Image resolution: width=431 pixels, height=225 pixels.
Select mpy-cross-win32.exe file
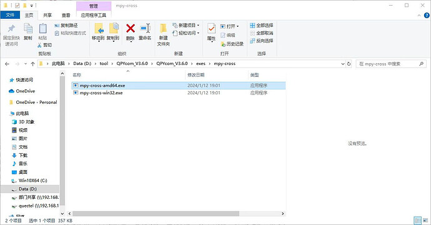(x=179, y=93)
